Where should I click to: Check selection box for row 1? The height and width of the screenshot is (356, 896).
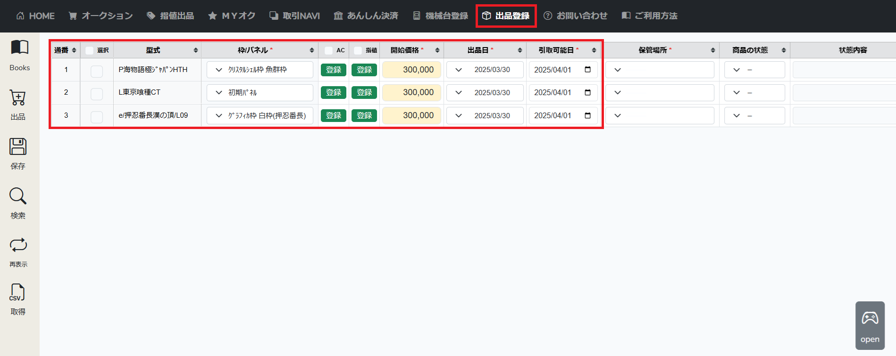pyautogui.click(x=97, y=71)
